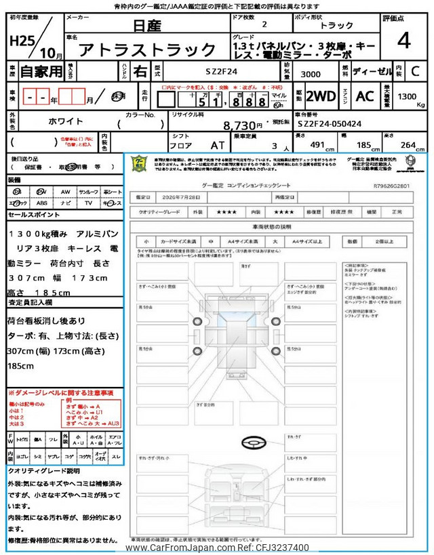
Task: Click the max load 1300 Kg
Action: click(411, 99)
